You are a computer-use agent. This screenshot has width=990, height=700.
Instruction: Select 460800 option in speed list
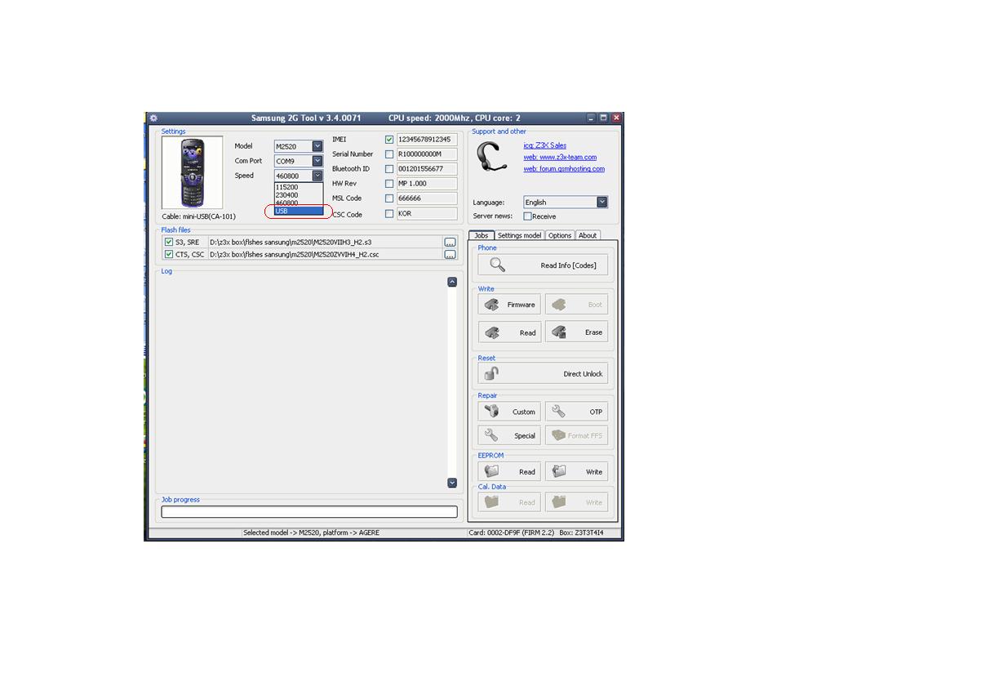[x=299, y=203]
